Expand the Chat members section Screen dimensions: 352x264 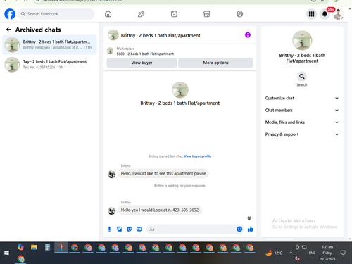302,111
